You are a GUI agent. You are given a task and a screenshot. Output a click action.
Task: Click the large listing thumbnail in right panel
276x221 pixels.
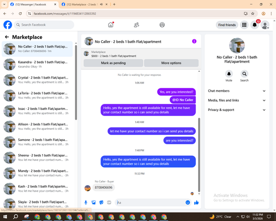coord(237,45)
